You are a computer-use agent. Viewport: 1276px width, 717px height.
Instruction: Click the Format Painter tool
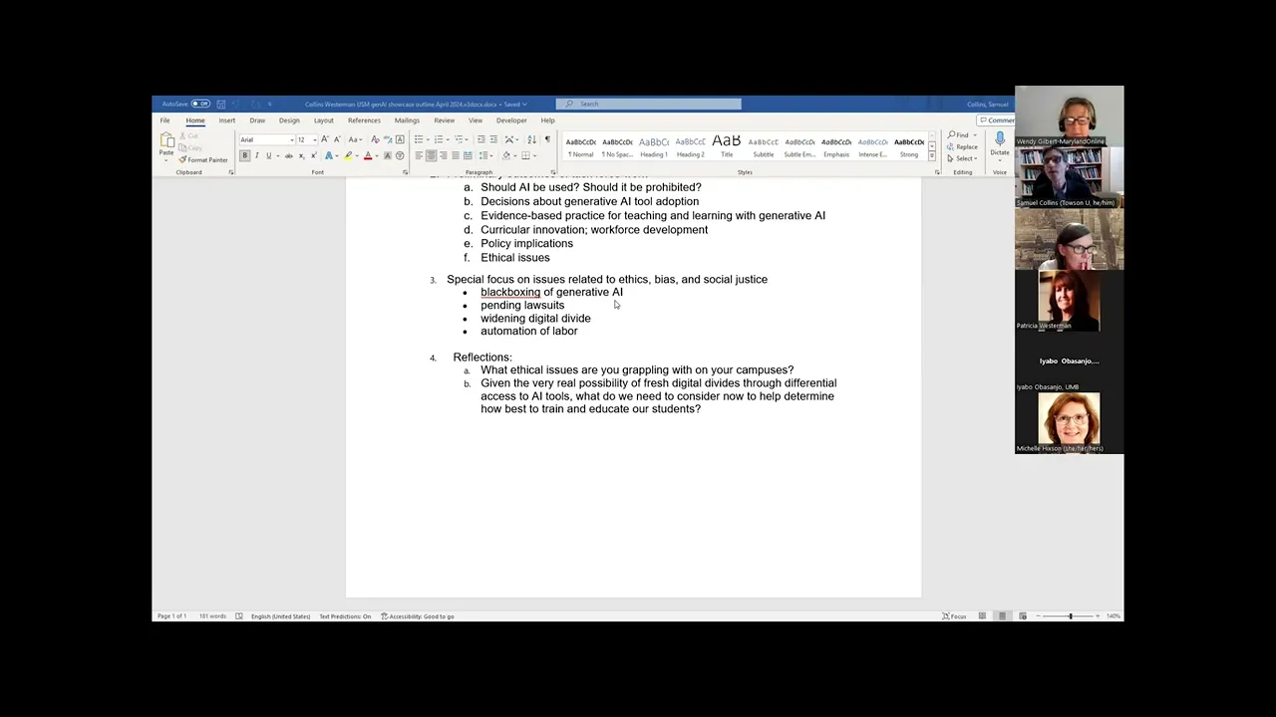[x=203, y=159]
